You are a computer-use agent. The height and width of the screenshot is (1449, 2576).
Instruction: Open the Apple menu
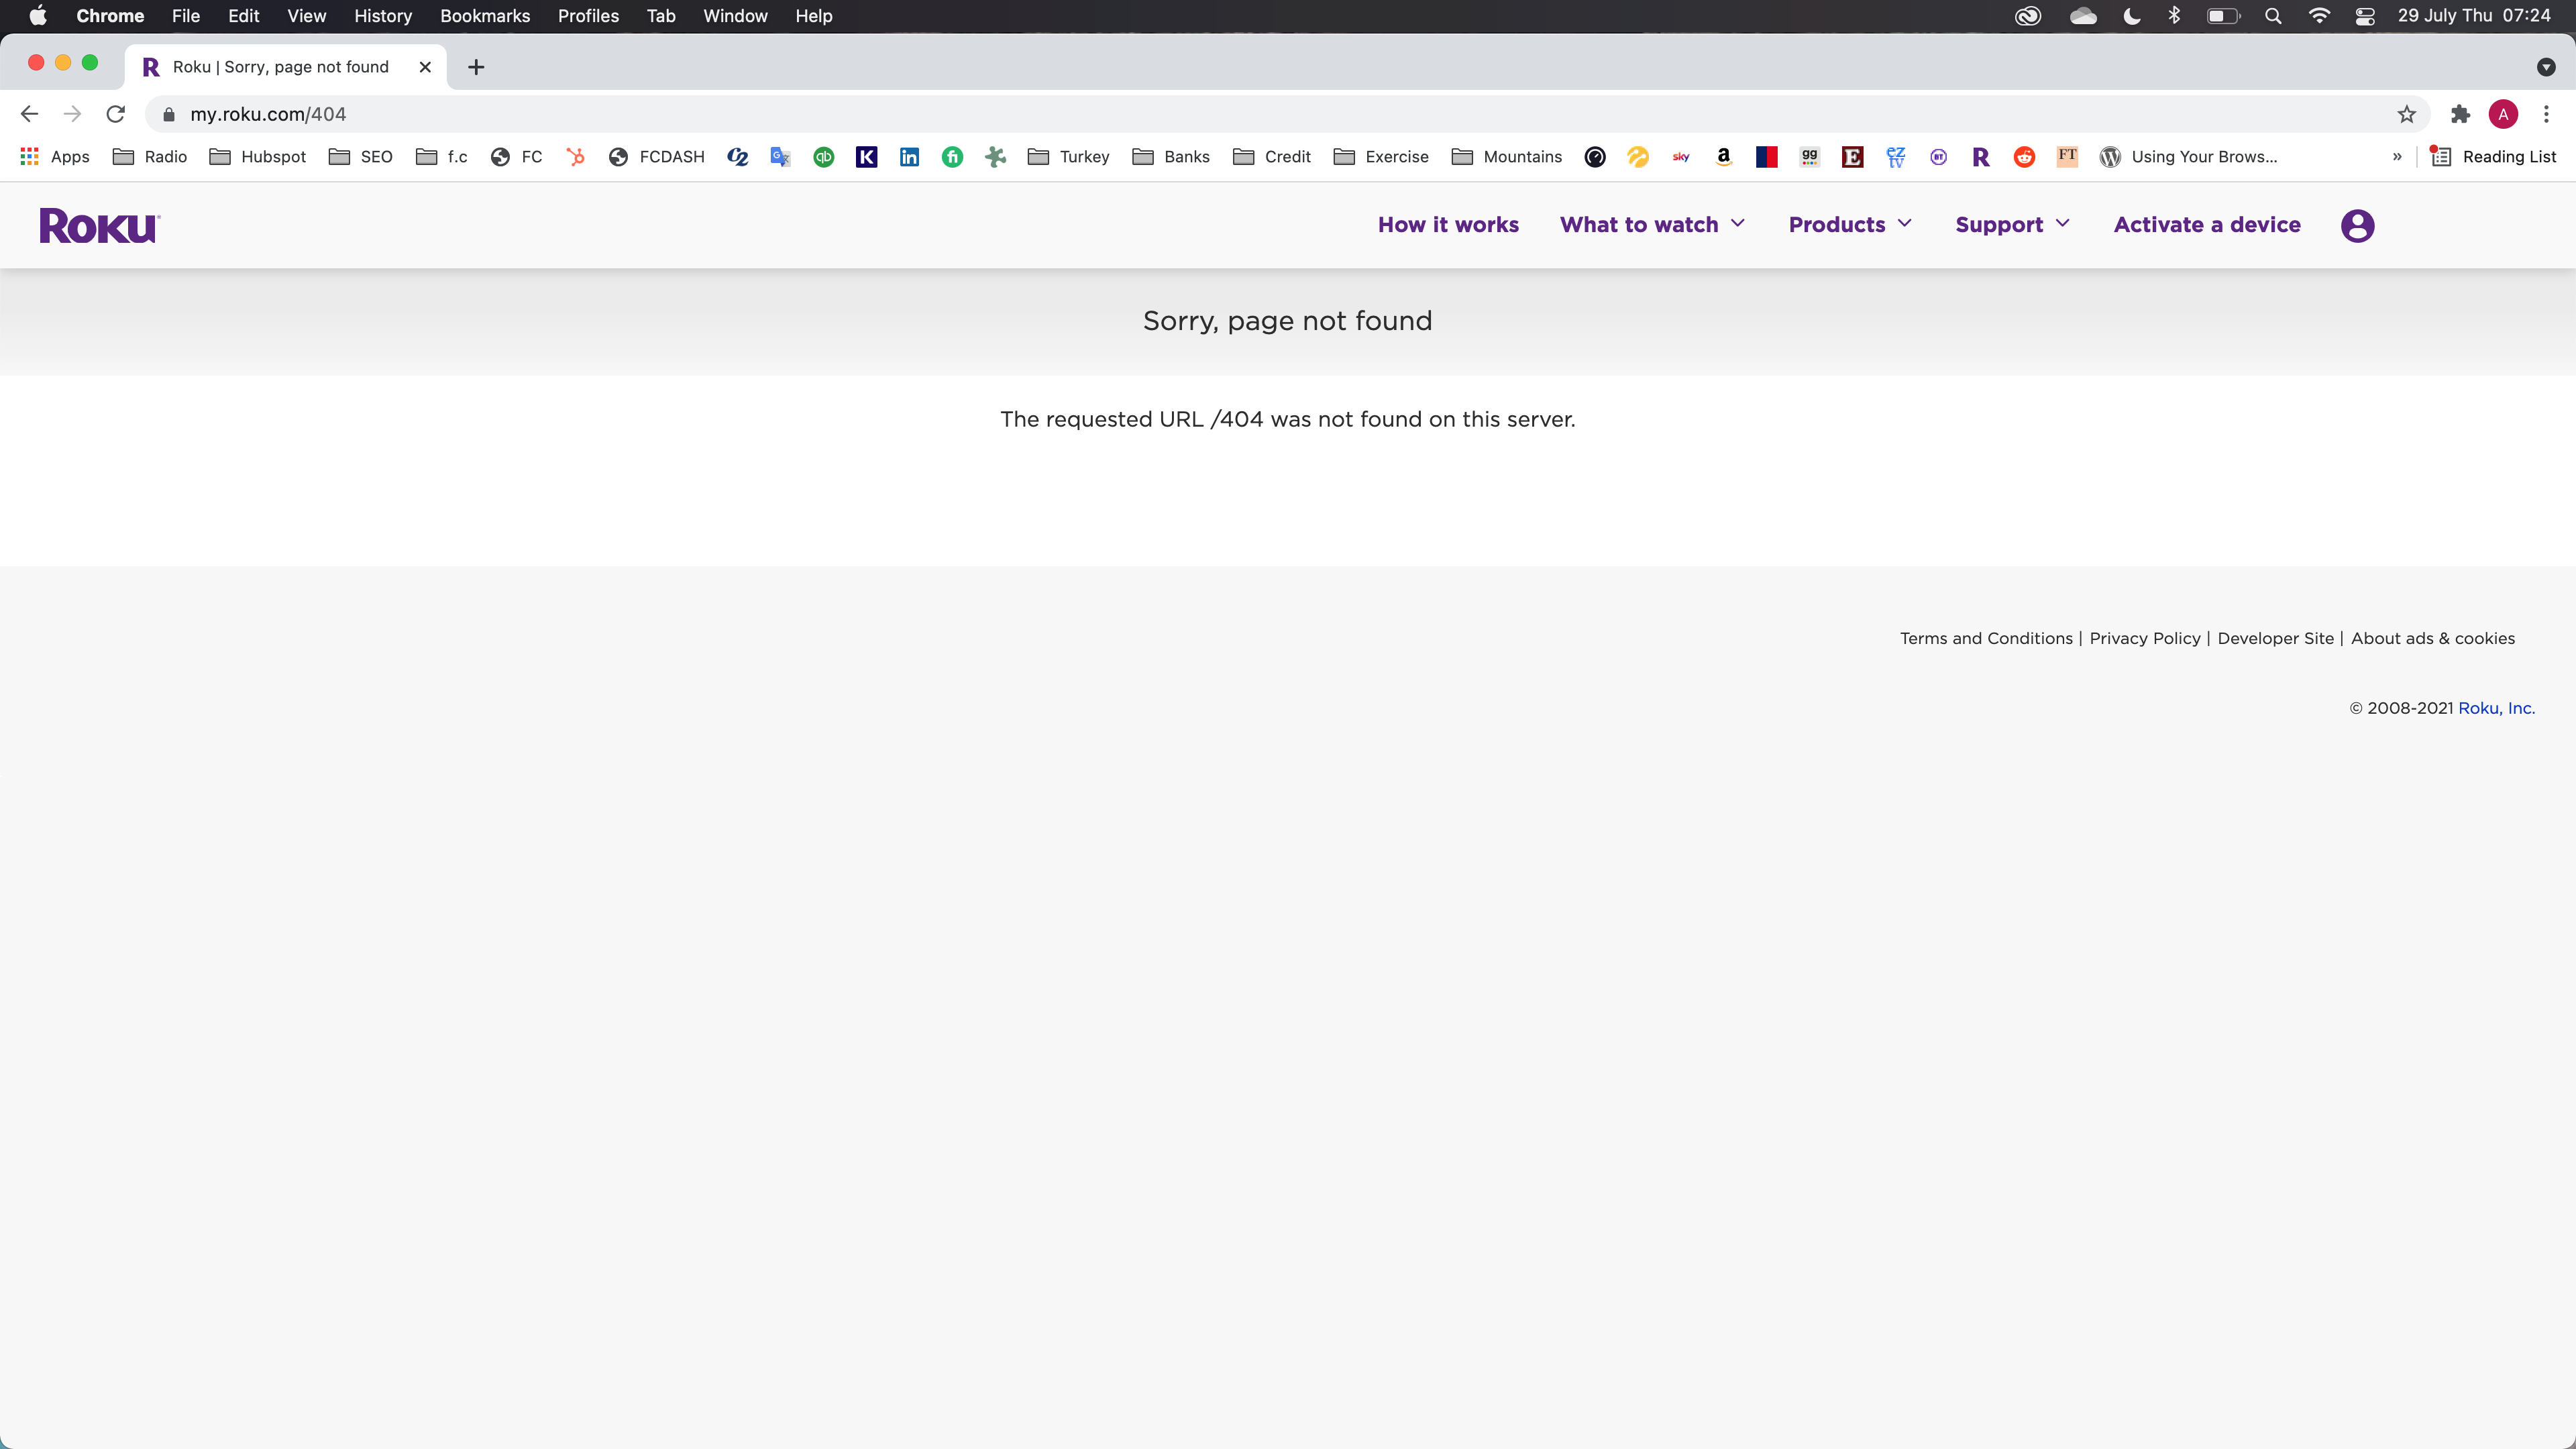click(38, 16)
